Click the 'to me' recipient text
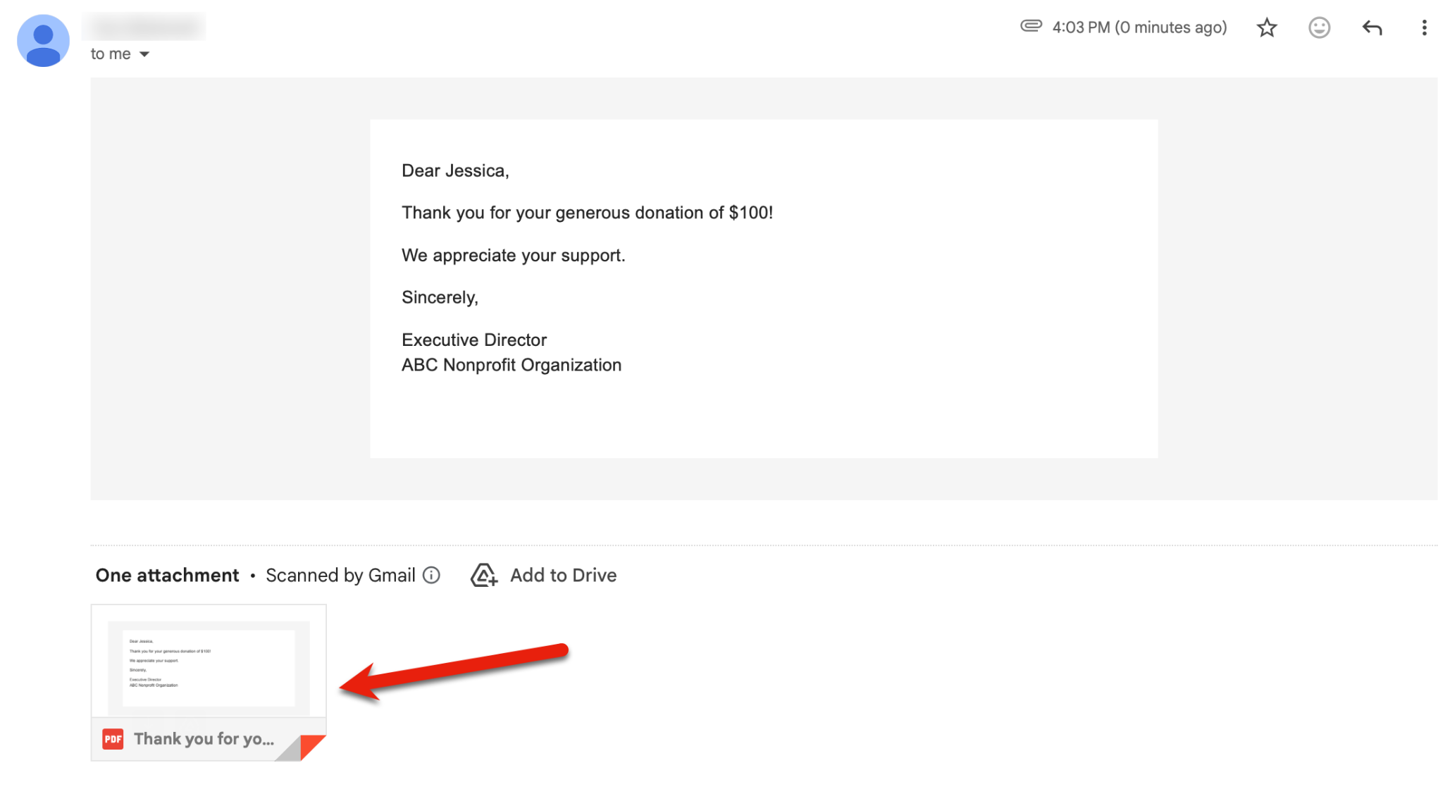This screenshot has width=1443, height=801. pos(111,54)
